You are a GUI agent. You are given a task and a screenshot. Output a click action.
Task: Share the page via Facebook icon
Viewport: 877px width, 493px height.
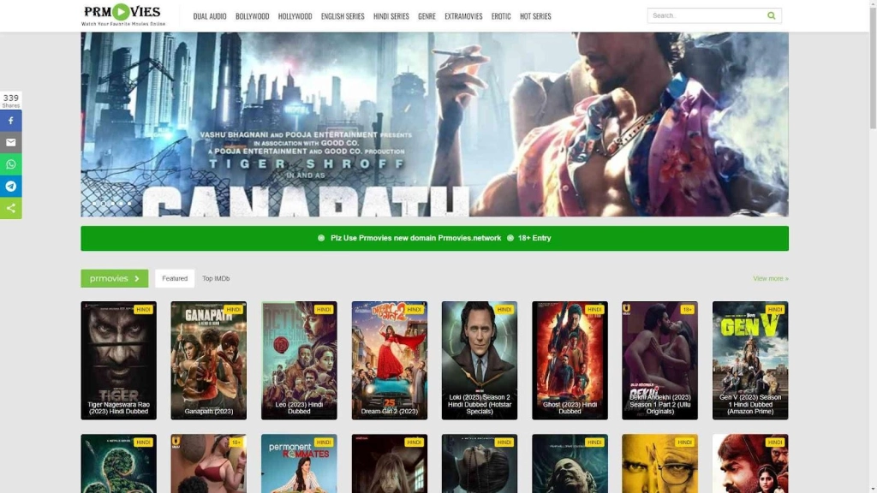[x=10, y=121]
